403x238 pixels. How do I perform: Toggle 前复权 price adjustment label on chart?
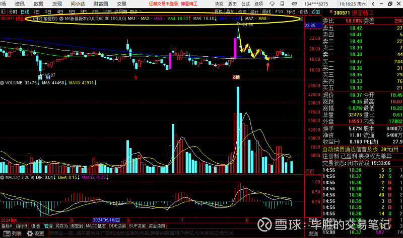pos(46,19)
